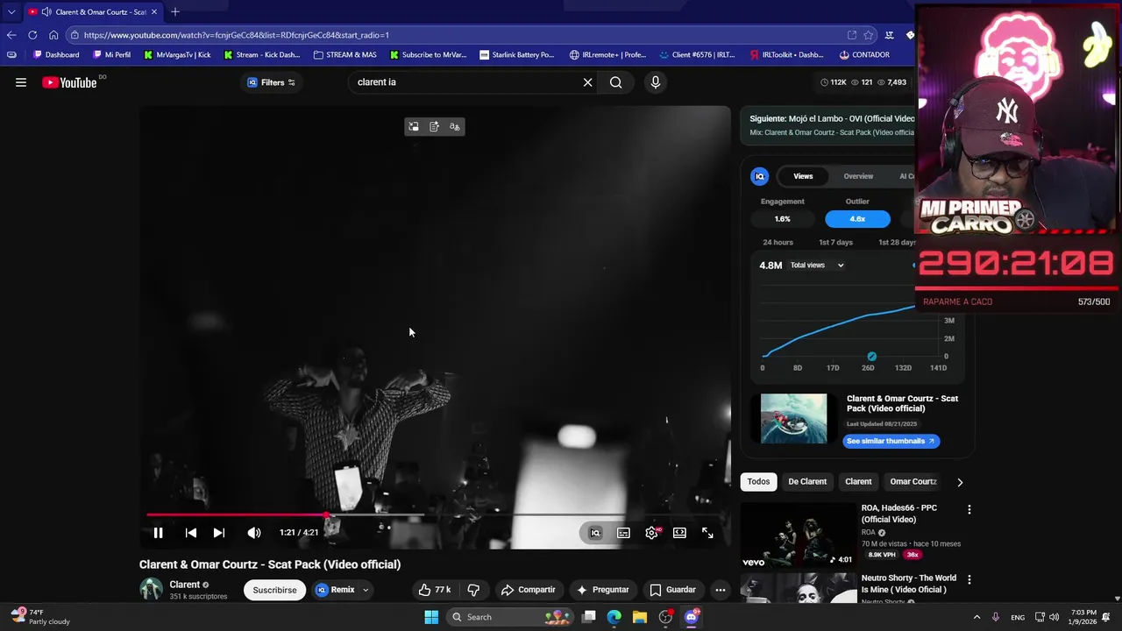Expand the Remix dropdown arrow

point(366,590)
